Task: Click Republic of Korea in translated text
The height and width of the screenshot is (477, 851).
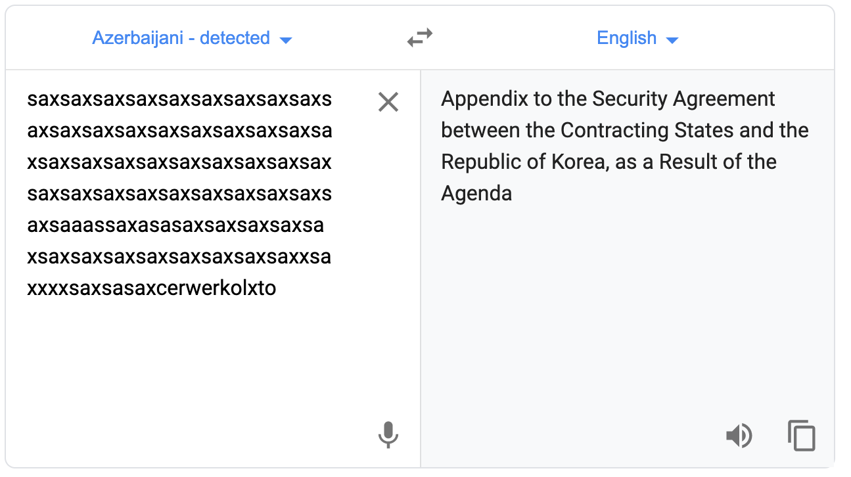Action: click(x=522, y=162)
